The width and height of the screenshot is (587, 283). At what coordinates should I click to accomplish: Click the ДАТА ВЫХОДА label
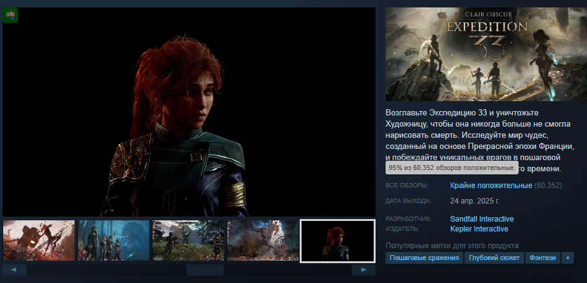tap(409, 201)
